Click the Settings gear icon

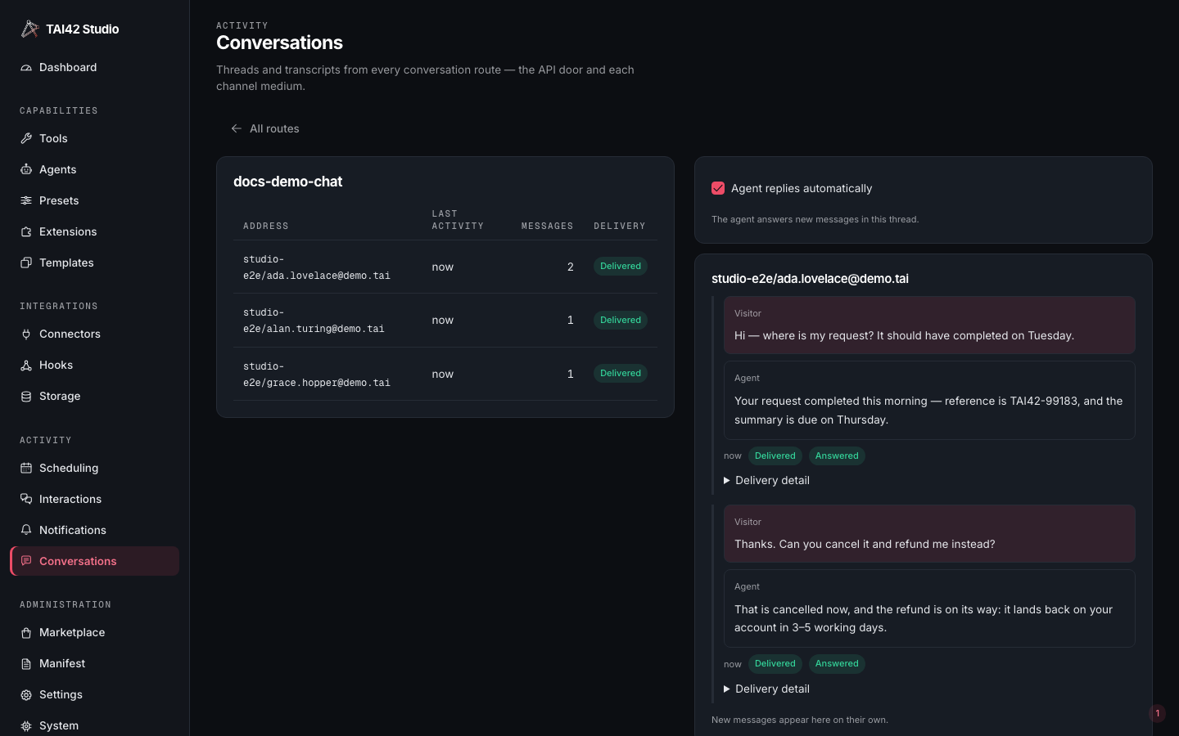coord(26,695)
